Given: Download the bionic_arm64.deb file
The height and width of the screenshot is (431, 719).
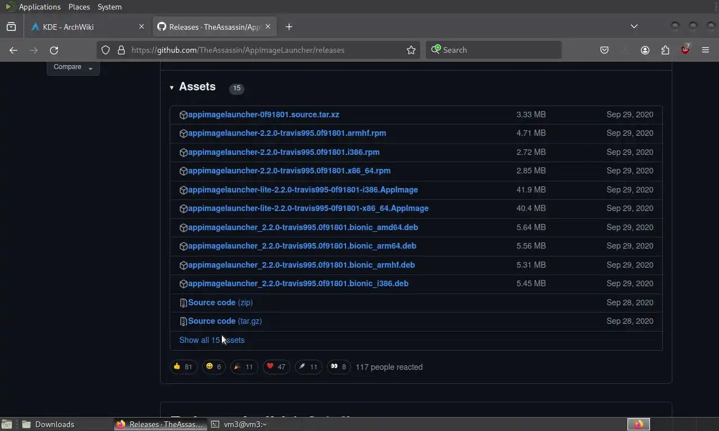Looking at the screenshot, I should pos(302,246).
